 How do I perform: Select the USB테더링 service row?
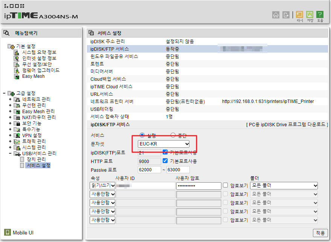pyautogui.click(x=207, y=109)
